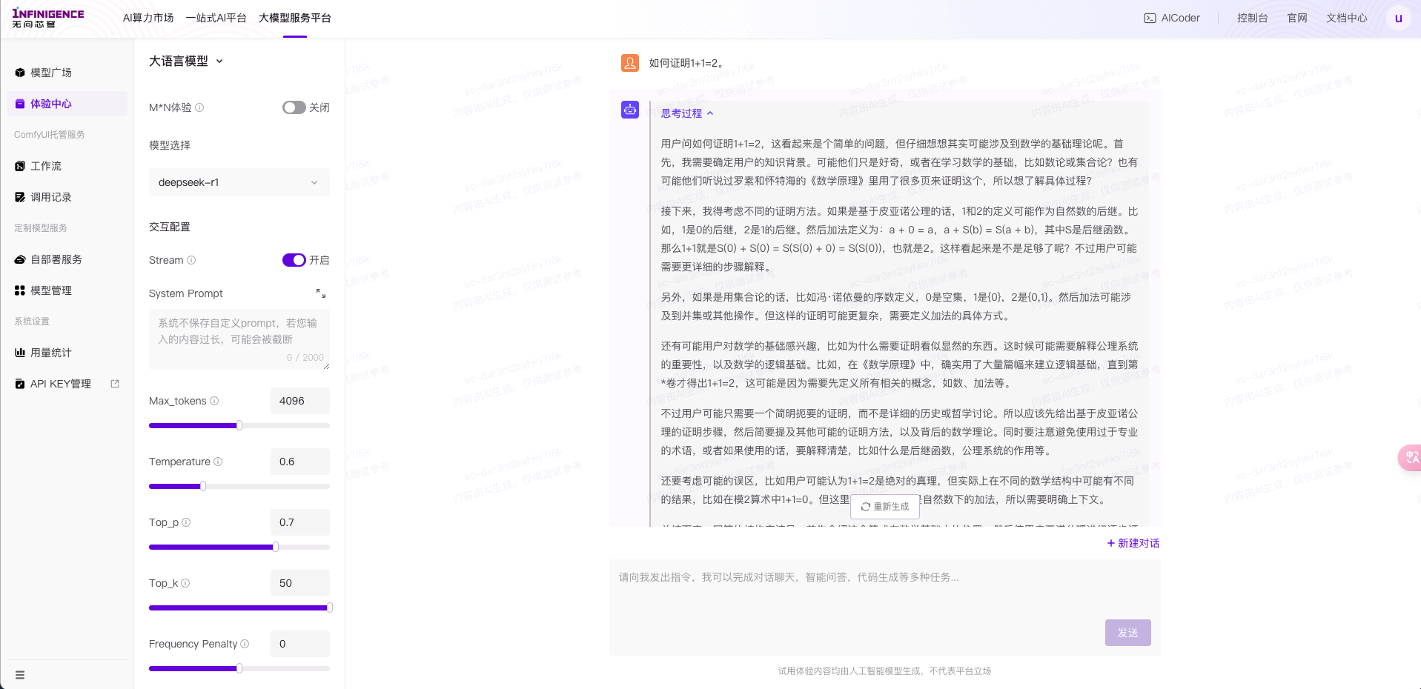1421x689 pixels.
Task: Open AICoder from top bar
Action: [x=1172, y=18]
